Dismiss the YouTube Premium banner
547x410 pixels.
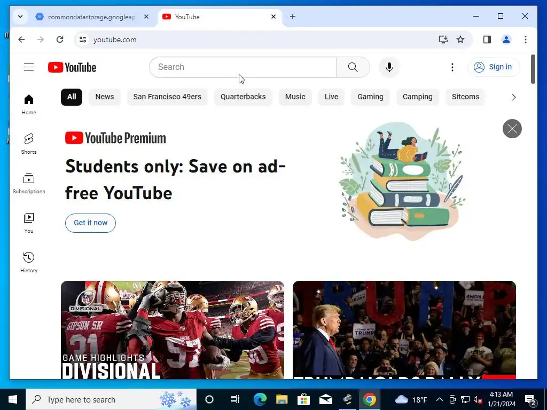(x=512, y=129)
